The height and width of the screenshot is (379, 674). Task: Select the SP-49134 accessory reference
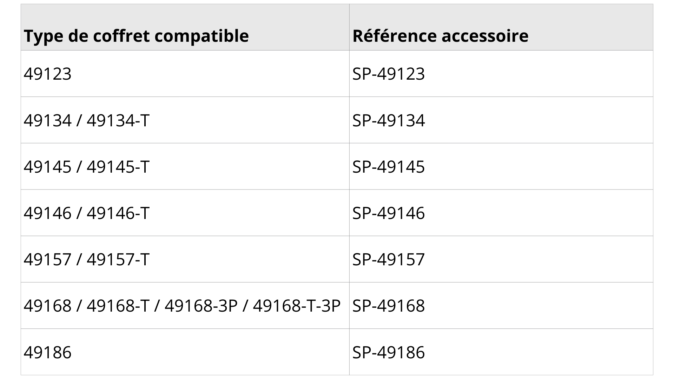[501, 120]
